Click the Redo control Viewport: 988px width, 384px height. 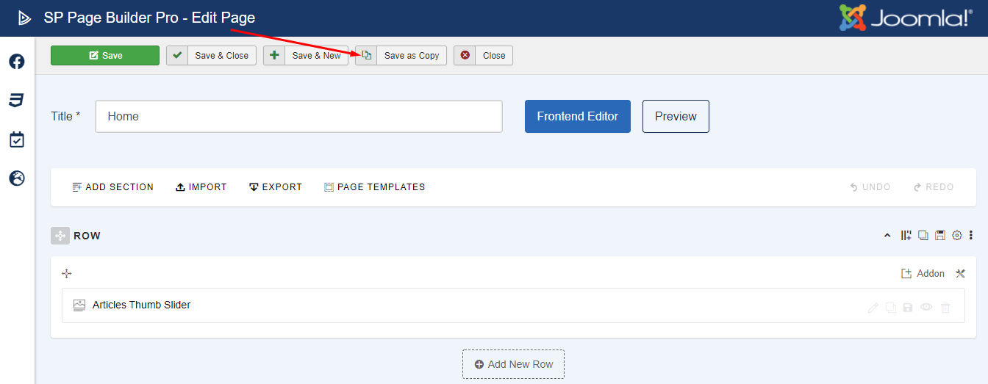934,187
